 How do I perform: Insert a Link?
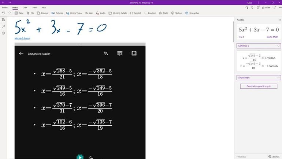pyautogui.click(x=89, y=13)
